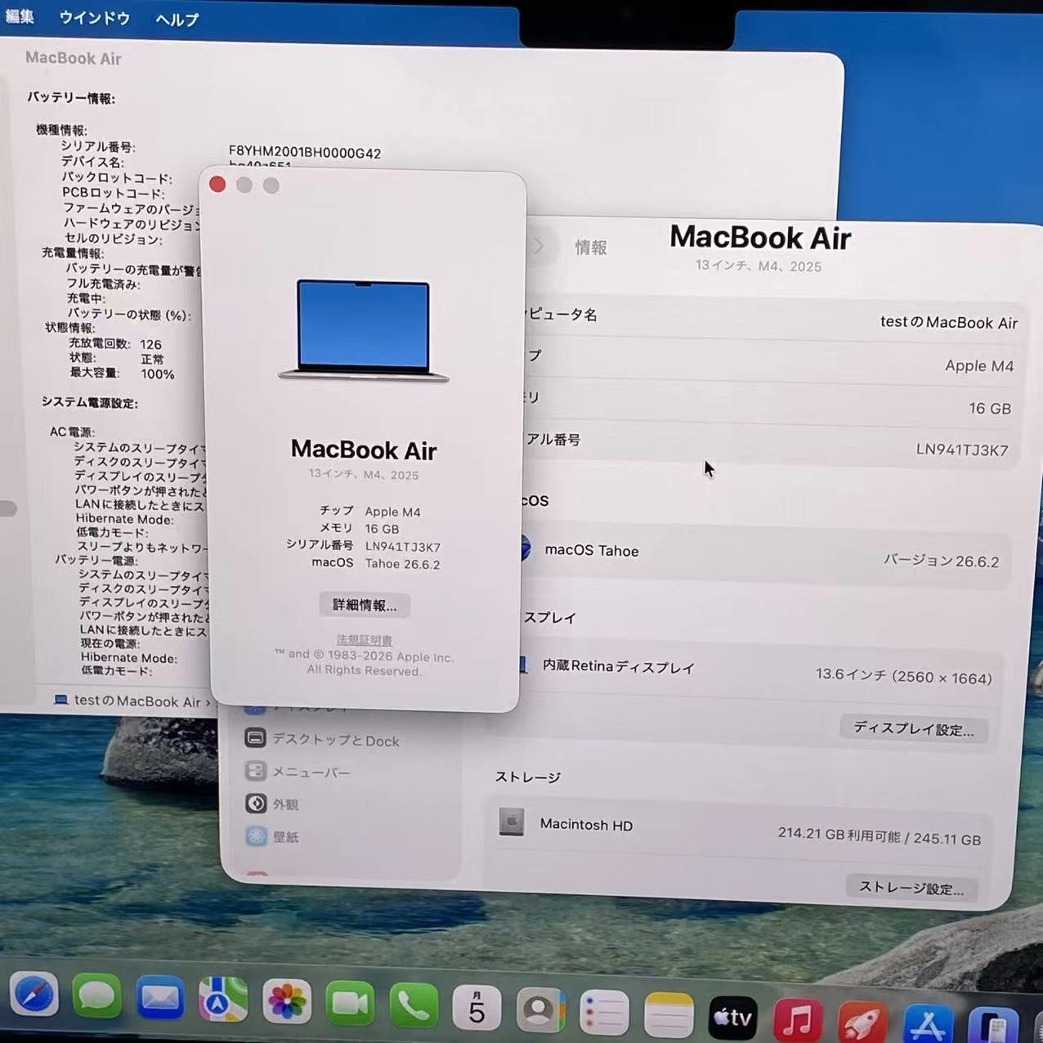Select 壁紙 in the Settings sidebar
1043x1043 pixels.
coord(271,836)
